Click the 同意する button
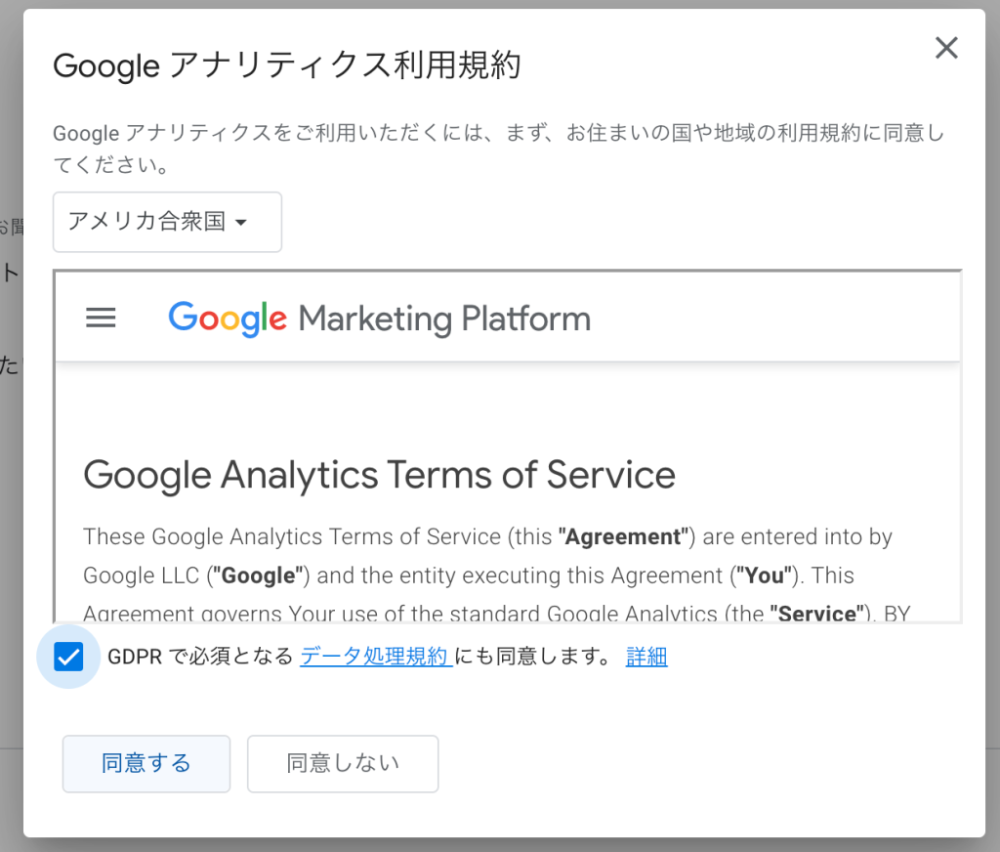 pos(146,764)
